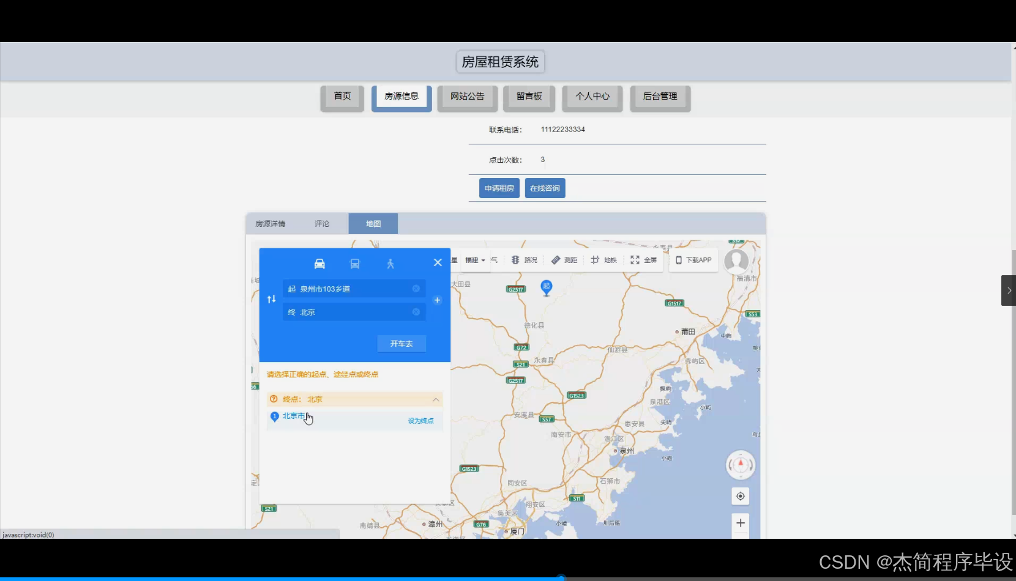Locate my position on map
The height and width of the screenshot is (581, 1016).
point(741,496)
